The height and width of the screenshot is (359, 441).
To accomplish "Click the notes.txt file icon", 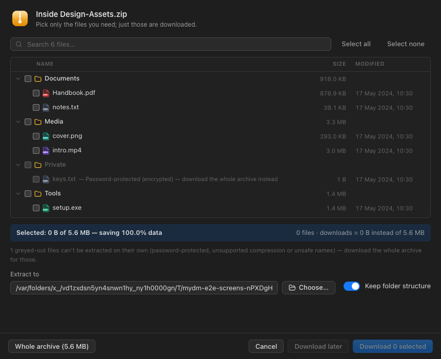I will [46, 108].
